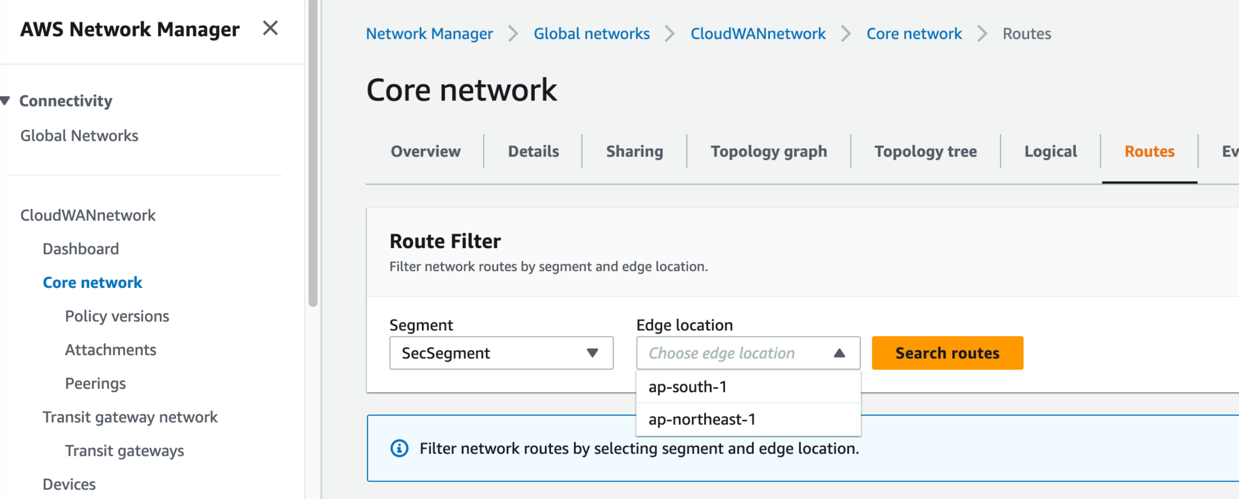Click the Network Manager breadcrumb link

point(429,34)
